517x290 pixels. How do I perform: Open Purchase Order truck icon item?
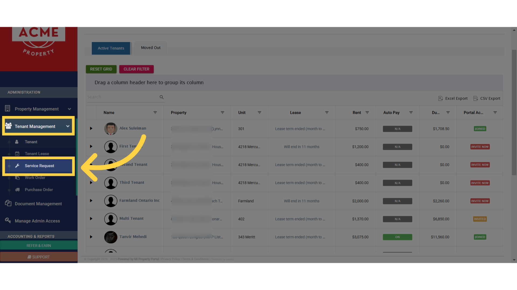[x=18, y=190]
